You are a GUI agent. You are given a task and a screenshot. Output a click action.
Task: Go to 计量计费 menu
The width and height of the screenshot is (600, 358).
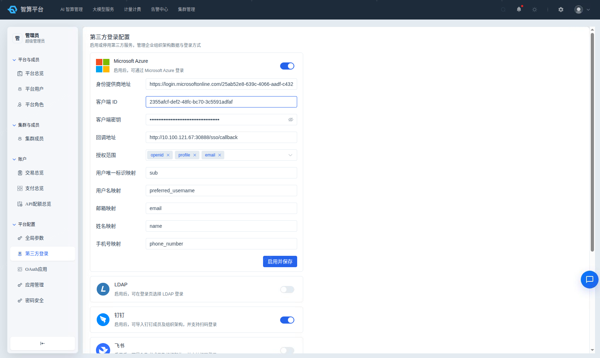133,10
